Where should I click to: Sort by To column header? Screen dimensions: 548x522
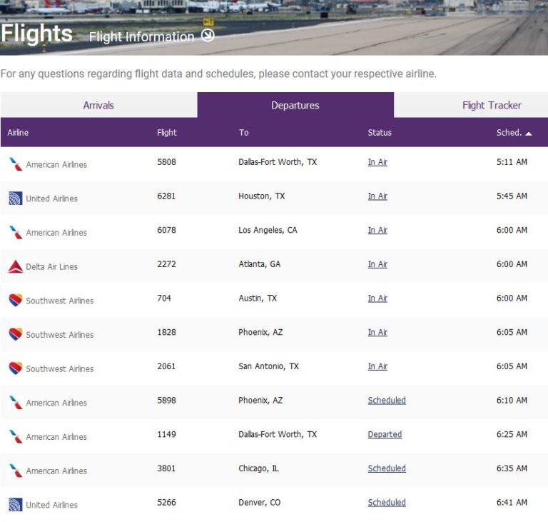[243, 133]
